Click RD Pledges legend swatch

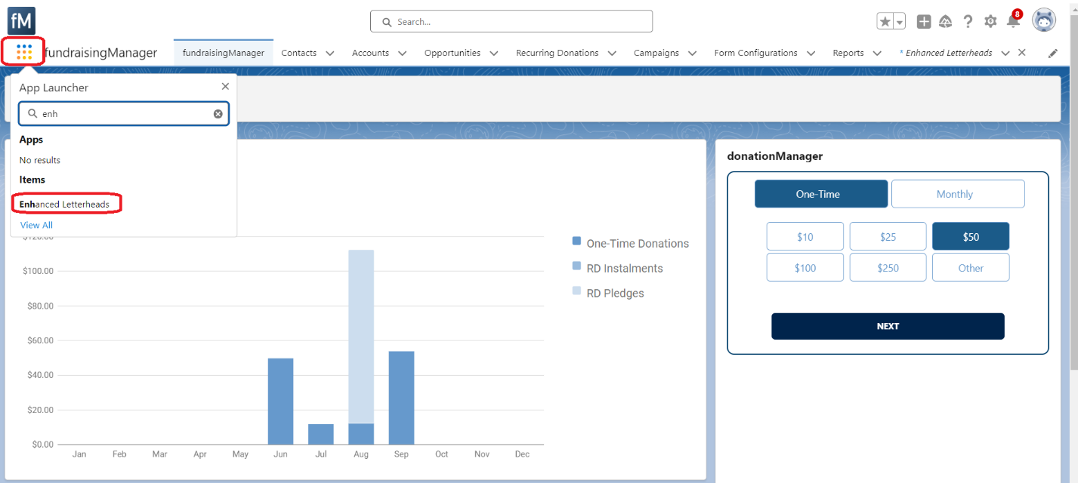click(576, 291)
